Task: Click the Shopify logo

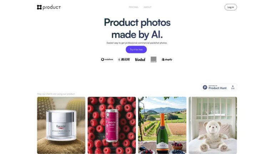Action: coord(167,60)
